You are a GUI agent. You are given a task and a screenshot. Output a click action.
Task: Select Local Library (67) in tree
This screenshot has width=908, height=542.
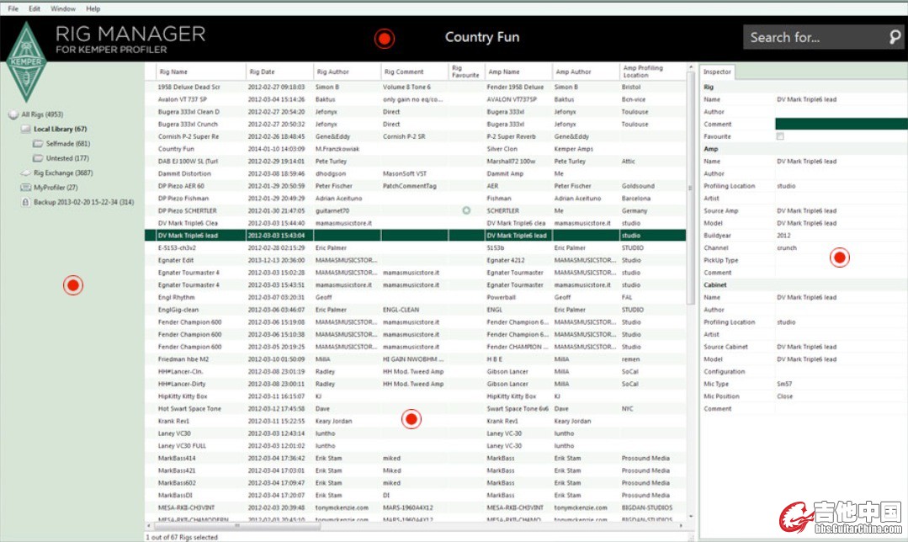(61, 129)
